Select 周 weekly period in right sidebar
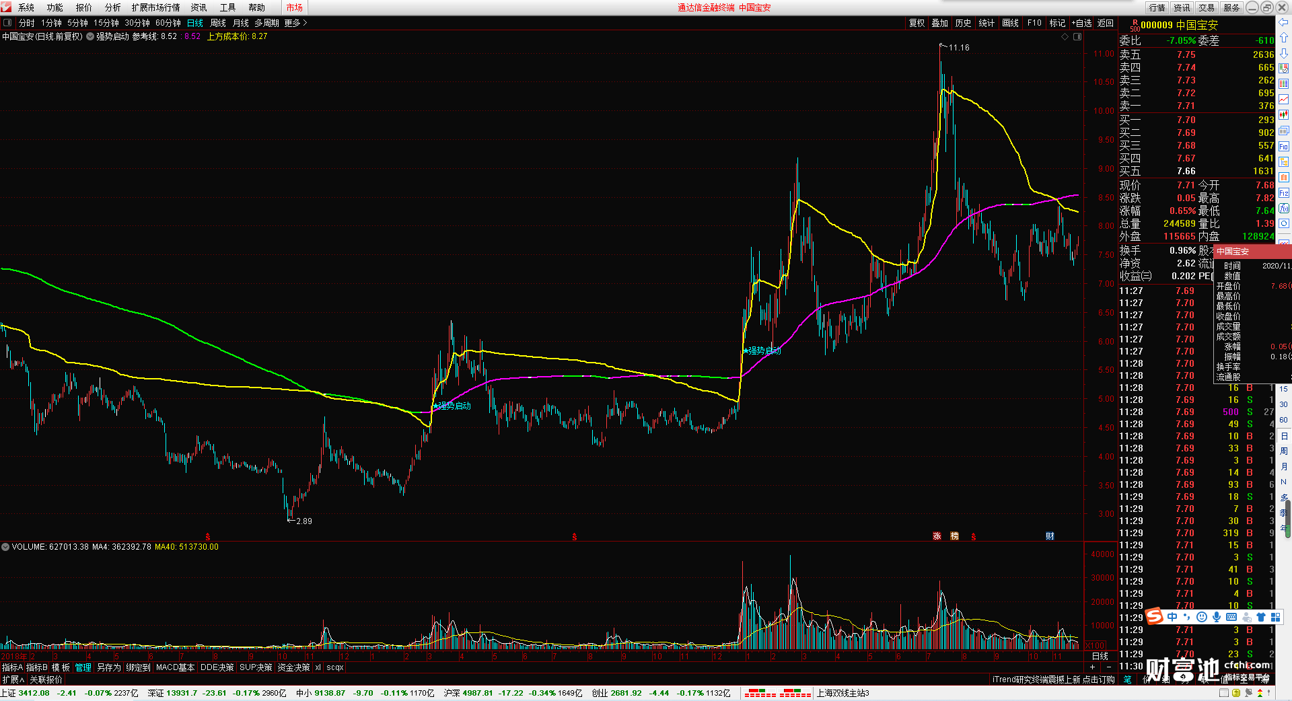1292x701 pixels. pyautogui.click(x=1284, y=451)
